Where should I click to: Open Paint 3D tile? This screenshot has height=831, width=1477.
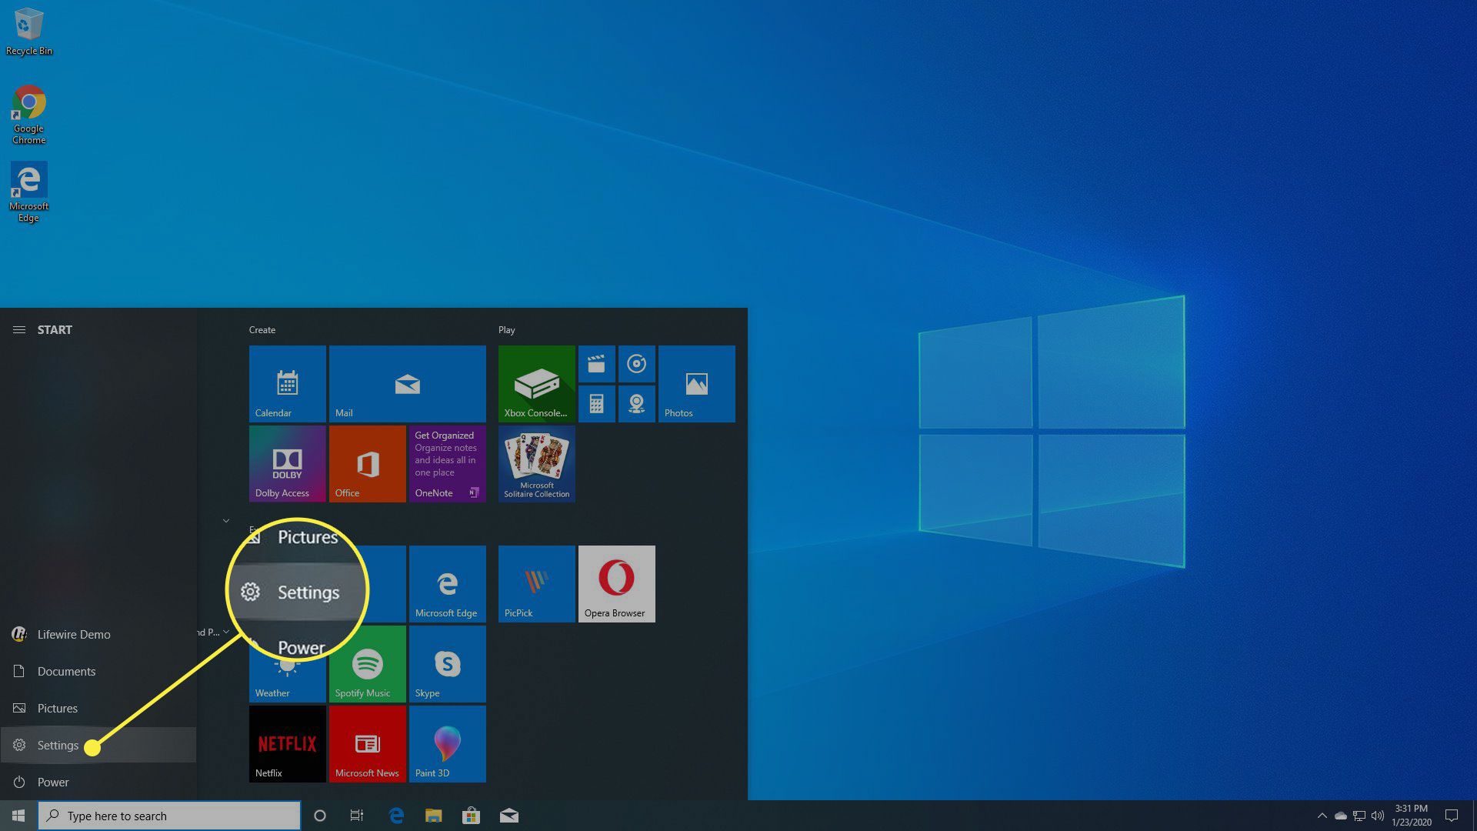pyautogui.click(x=445, y=744)
